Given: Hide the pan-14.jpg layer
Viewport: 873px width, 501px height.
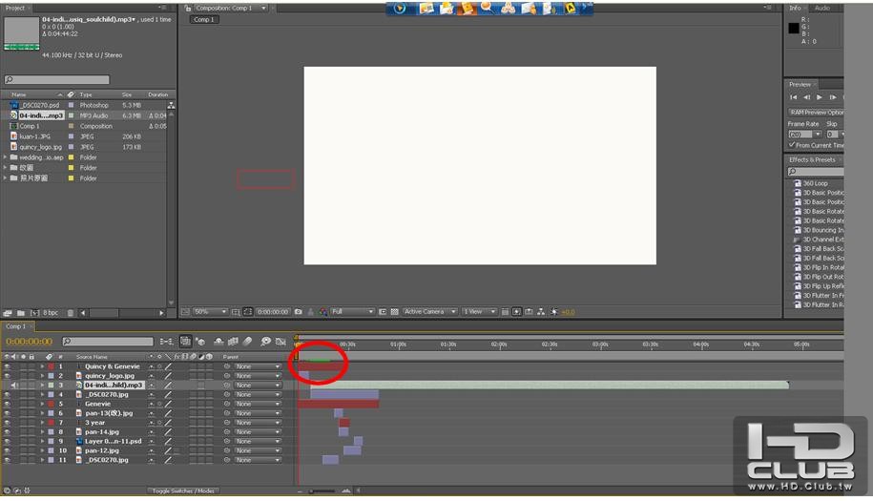Looking at the screenshot, I should 7,432.
